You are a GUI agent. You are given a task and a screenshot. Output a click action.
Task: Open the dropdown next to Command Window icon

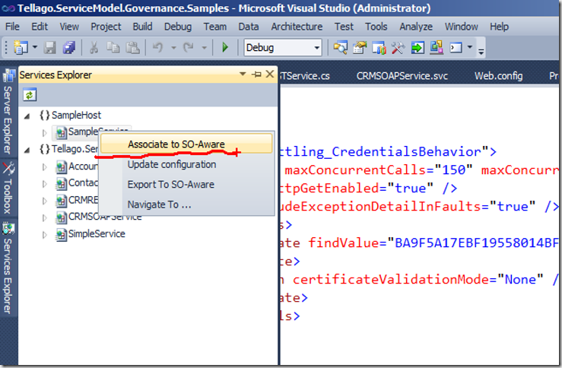coord(470,47)
